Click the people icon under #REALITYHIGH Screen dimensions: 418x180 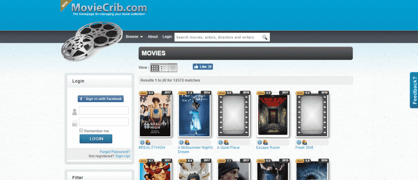148,143
